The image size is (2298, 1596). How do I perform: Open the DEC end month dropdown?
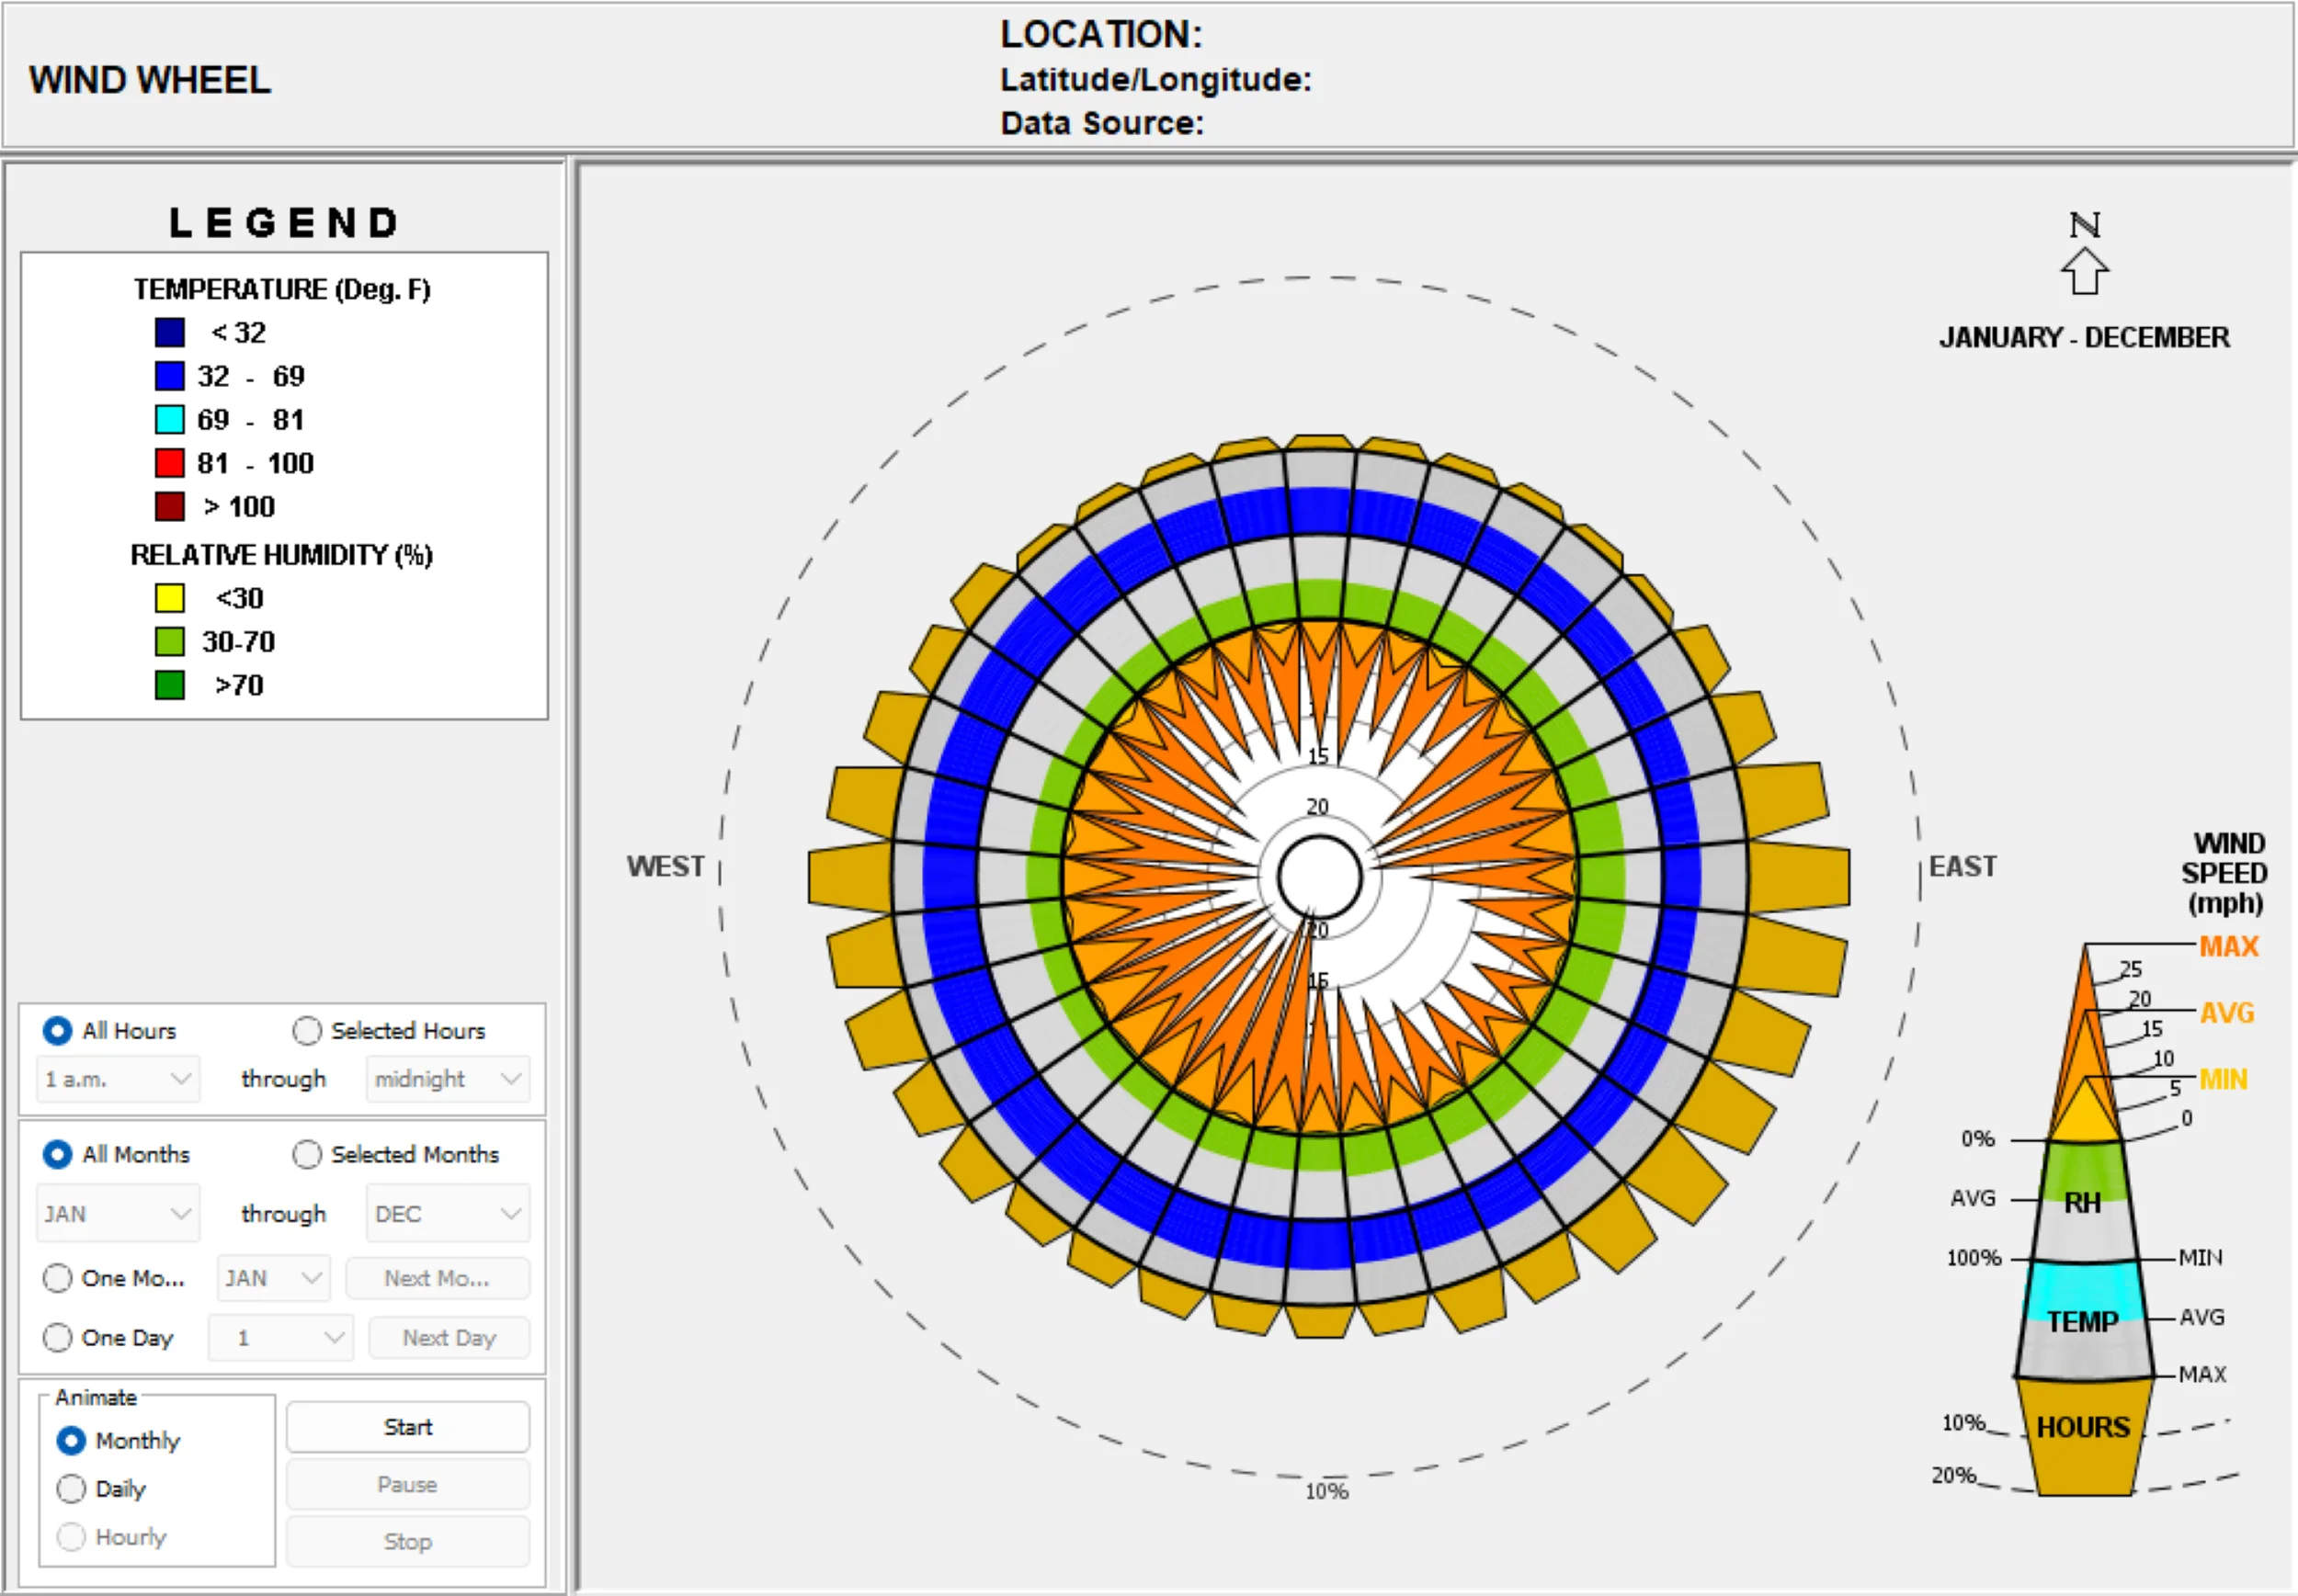(x=448, y=1213)
